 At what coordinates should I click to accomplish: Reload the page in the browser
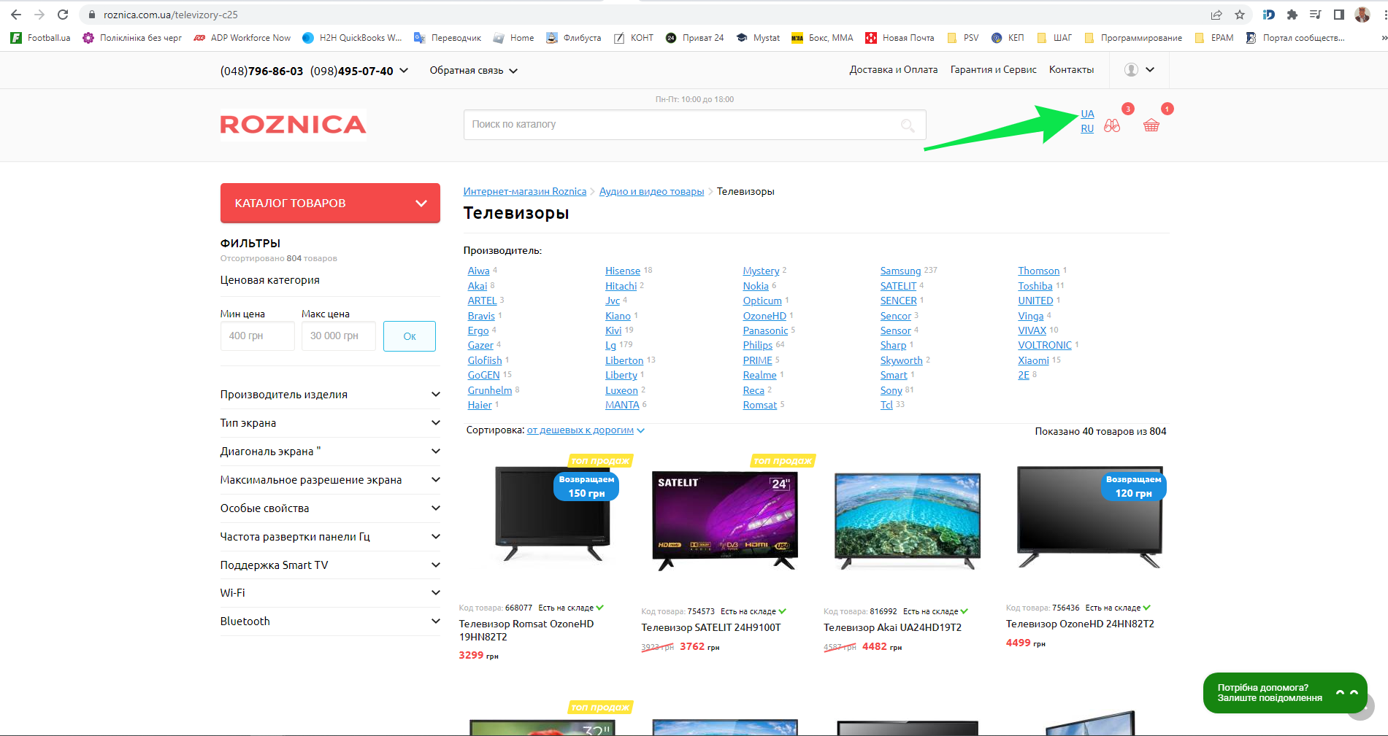click(x=63, y=15)
